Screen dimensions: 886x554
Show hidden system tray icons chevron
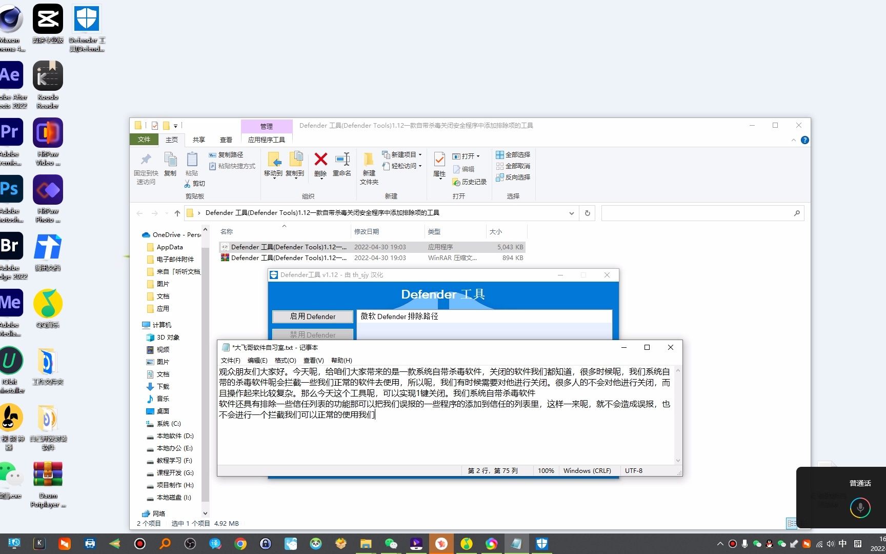[x=720, y=544]
